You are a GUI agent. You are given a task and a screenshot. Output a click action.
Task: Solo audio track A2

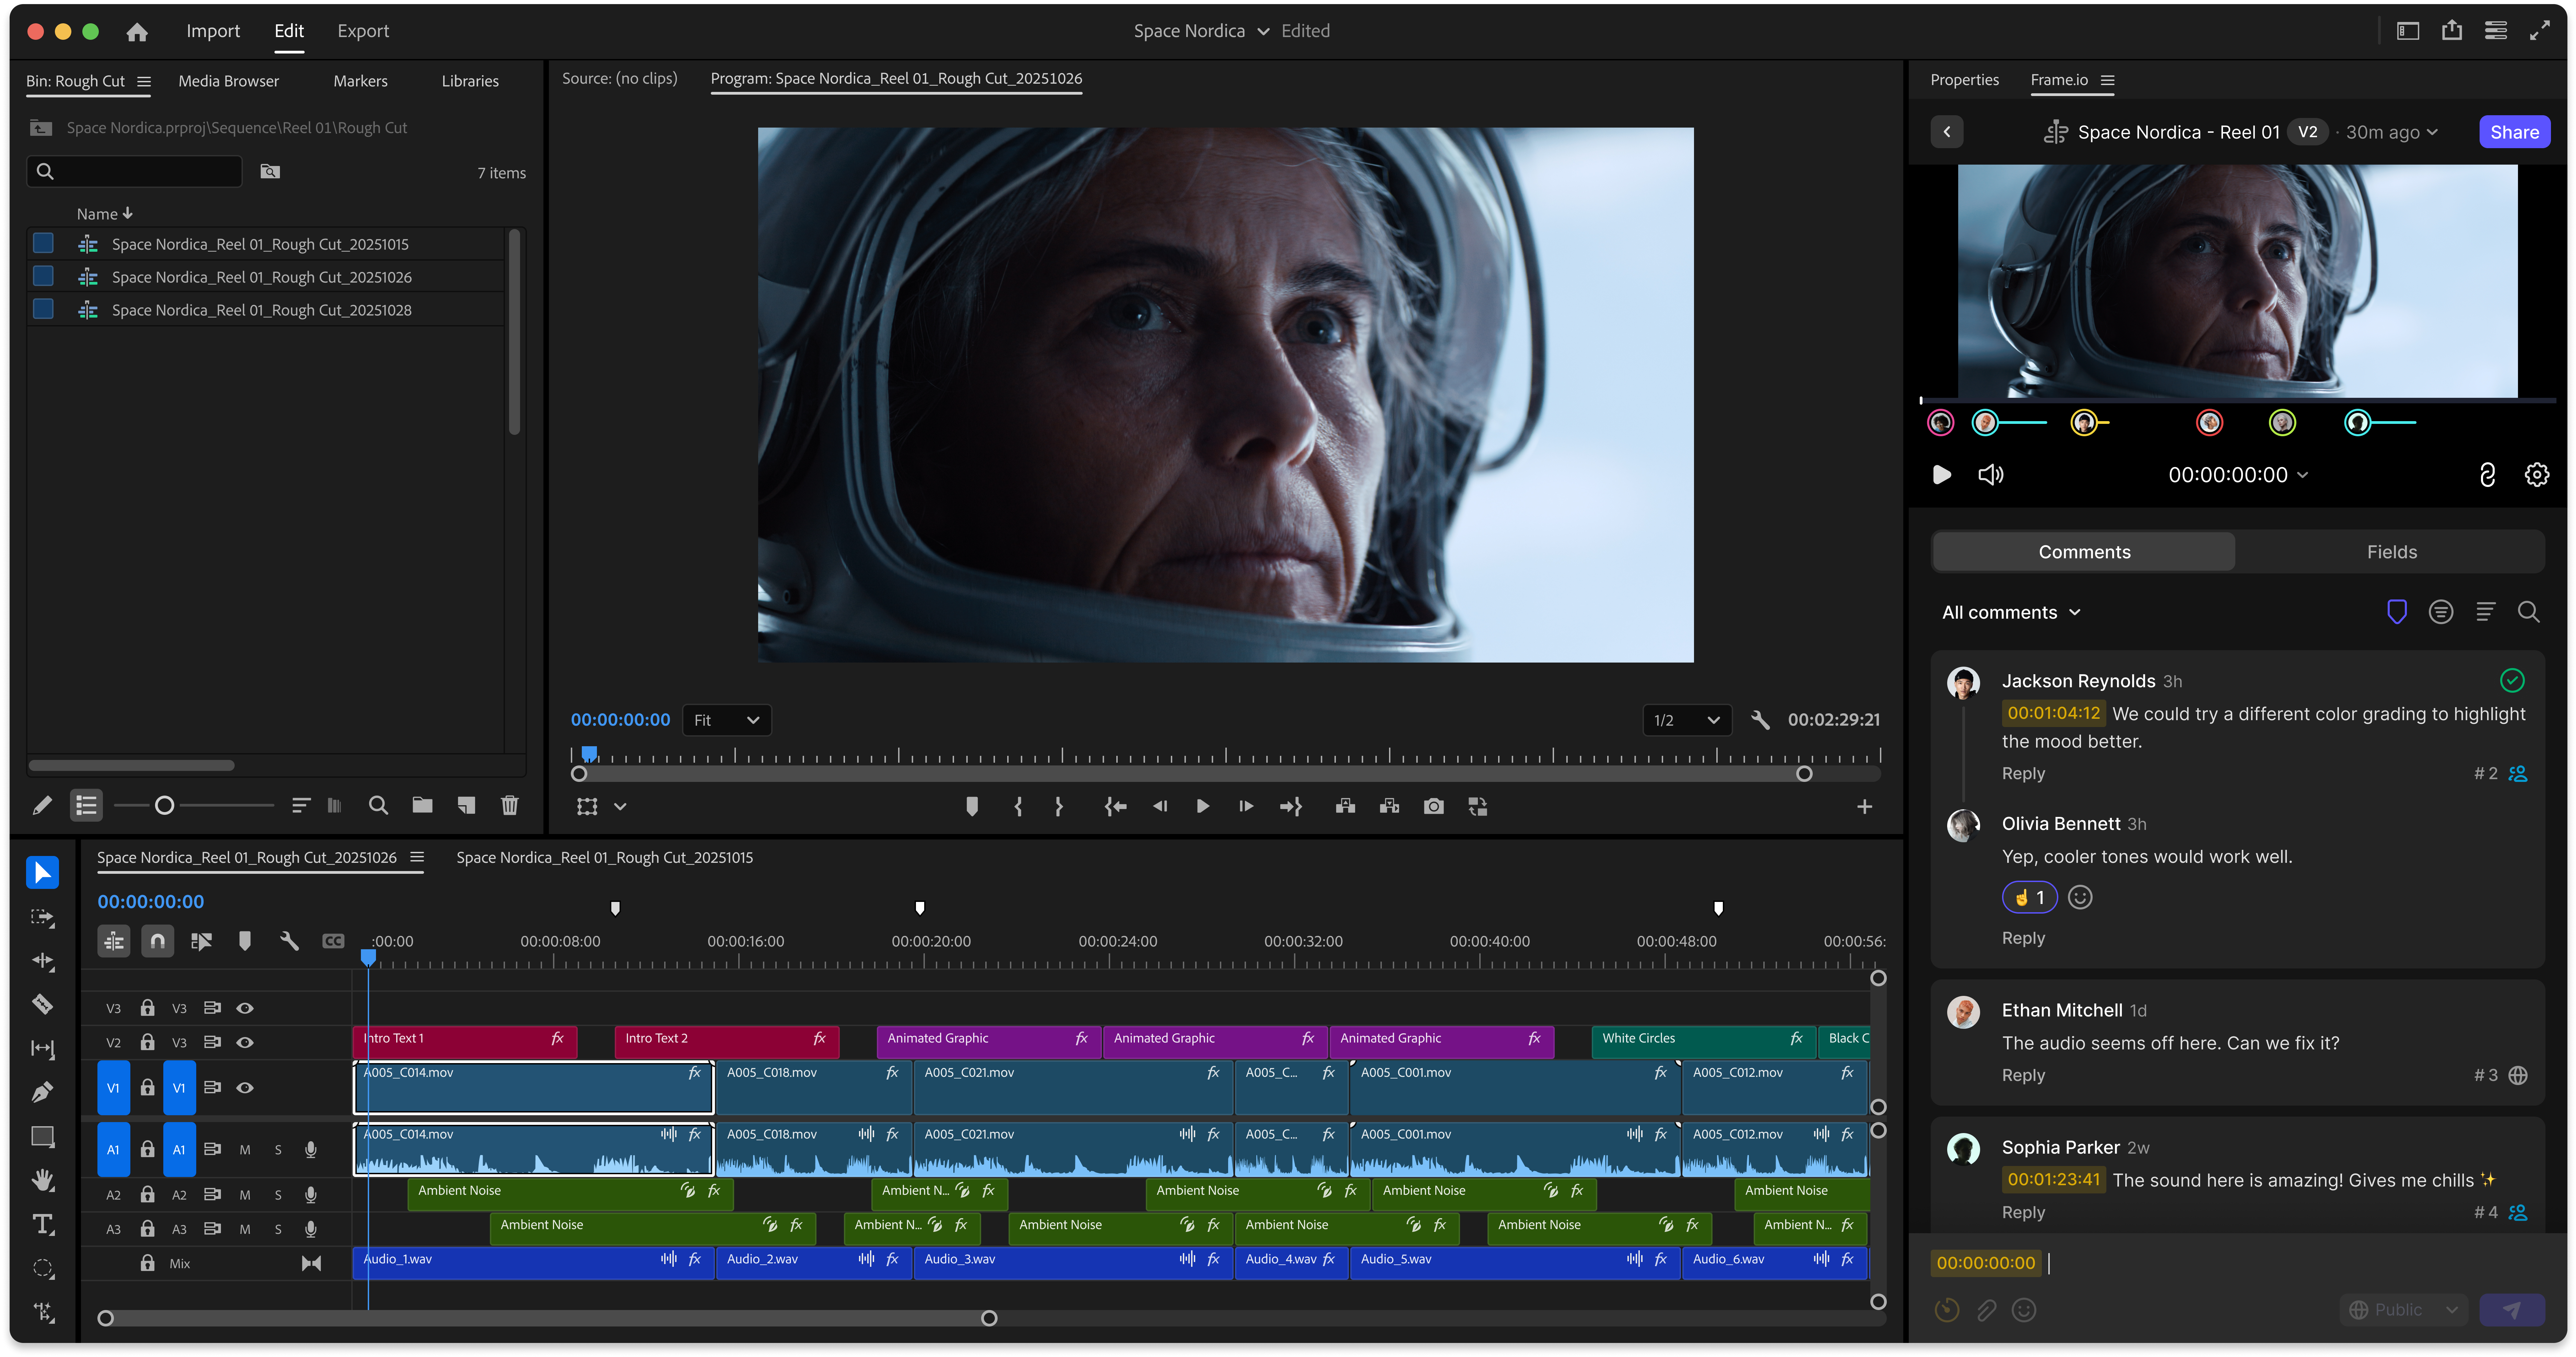[278, 1195]
